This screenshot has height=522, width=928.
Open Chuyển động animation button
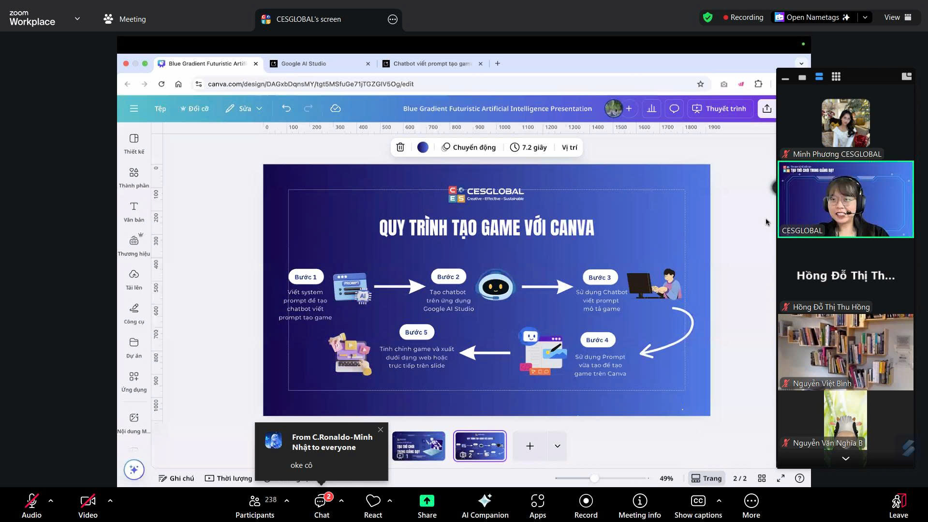coord(469,147)
